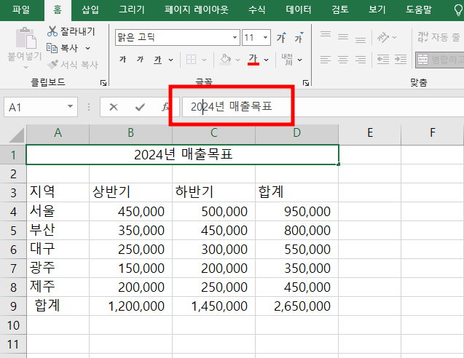The width and height of the screenshot is (464, 358).
Task: Open the 파일 tab
Action: pyautogui.click(x=21, y=10)
